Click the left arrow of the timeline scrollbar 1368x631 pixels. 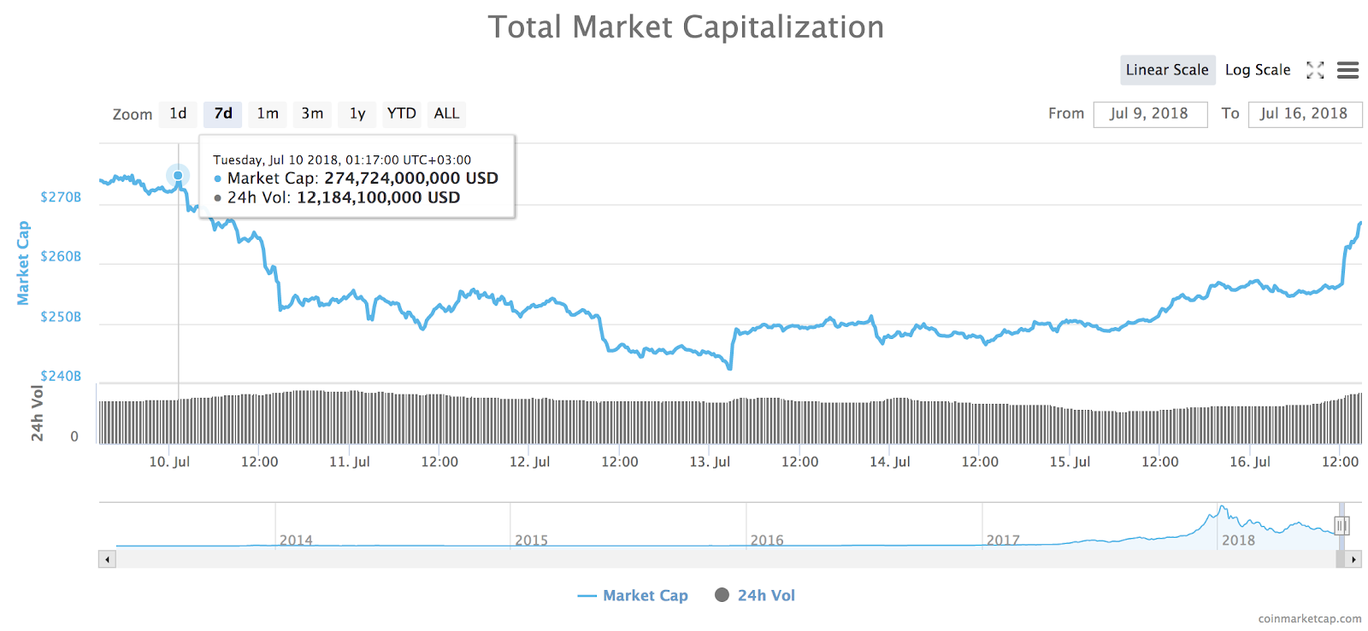coord(106,559)
